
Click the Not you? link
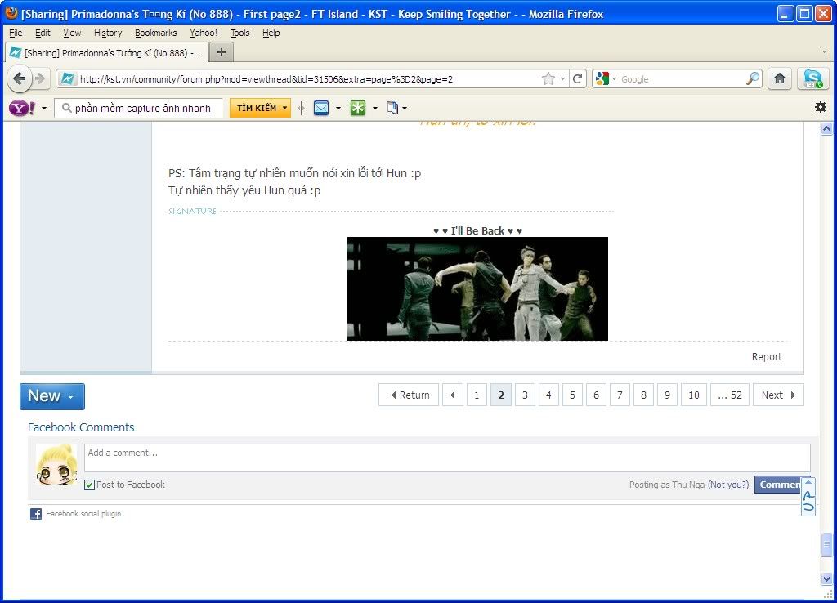[x=728, y=485]
